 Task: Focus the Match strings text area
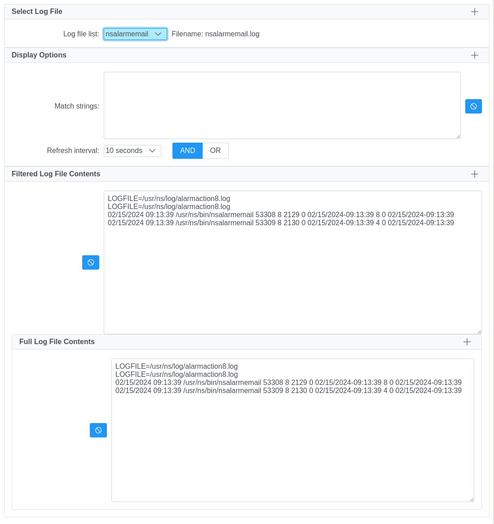(282, 105)
